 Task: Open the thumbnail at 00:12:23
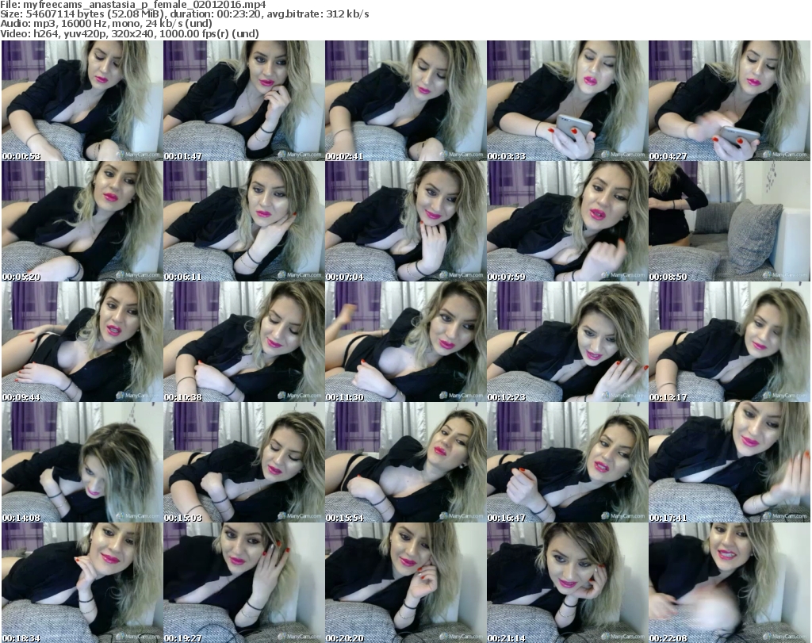coord(568,342)
